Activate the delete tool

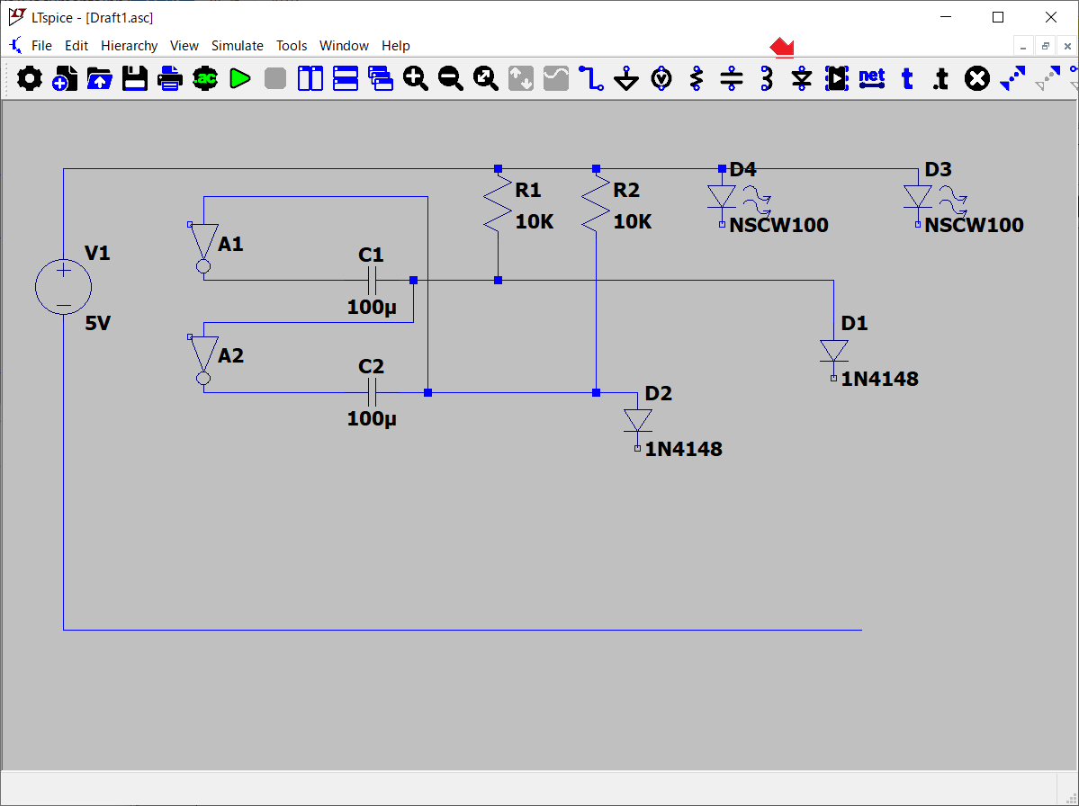(x=976, y=79)
